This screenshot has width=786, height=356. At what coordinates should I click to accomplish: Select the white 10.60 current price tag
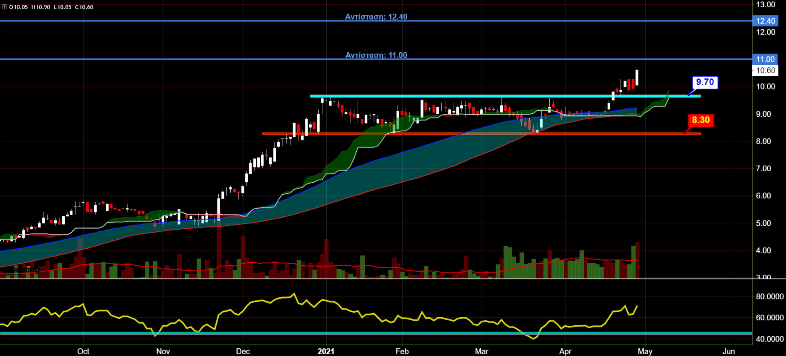tap(766, 71)
